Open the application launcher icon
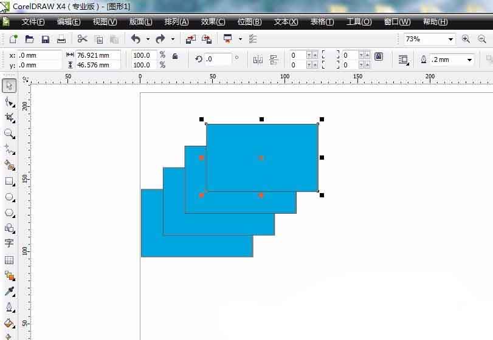This screenshot has height=340, width=493. [x=227, y=39]
